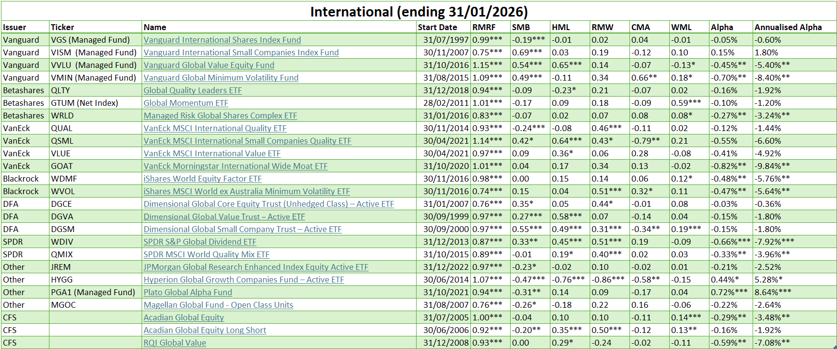837x349 pixels.
Task: Select the Annualised Alpha column header
Action: [788, 27]
